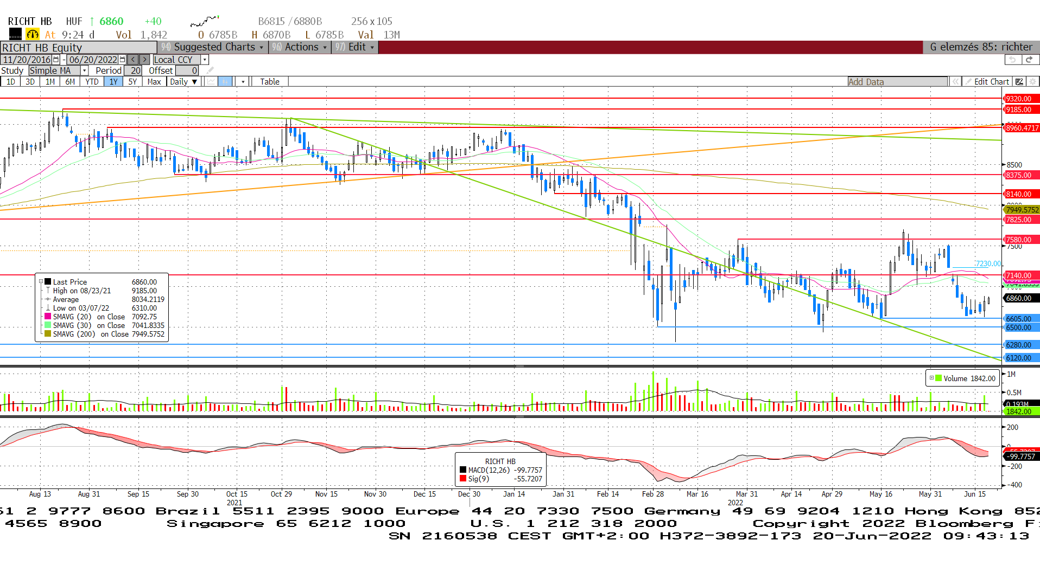Click the Edit Chart button
This screenshot has height=566, width=1040.
tap(987, 81)
